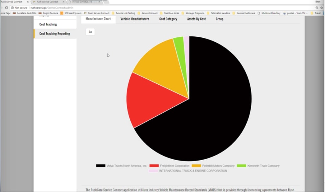The width and height of the screenshot is (325, 192).
Task: Click legend text 'Volvo Trucks North America, Inc.'
Action: tap(126, 166)
